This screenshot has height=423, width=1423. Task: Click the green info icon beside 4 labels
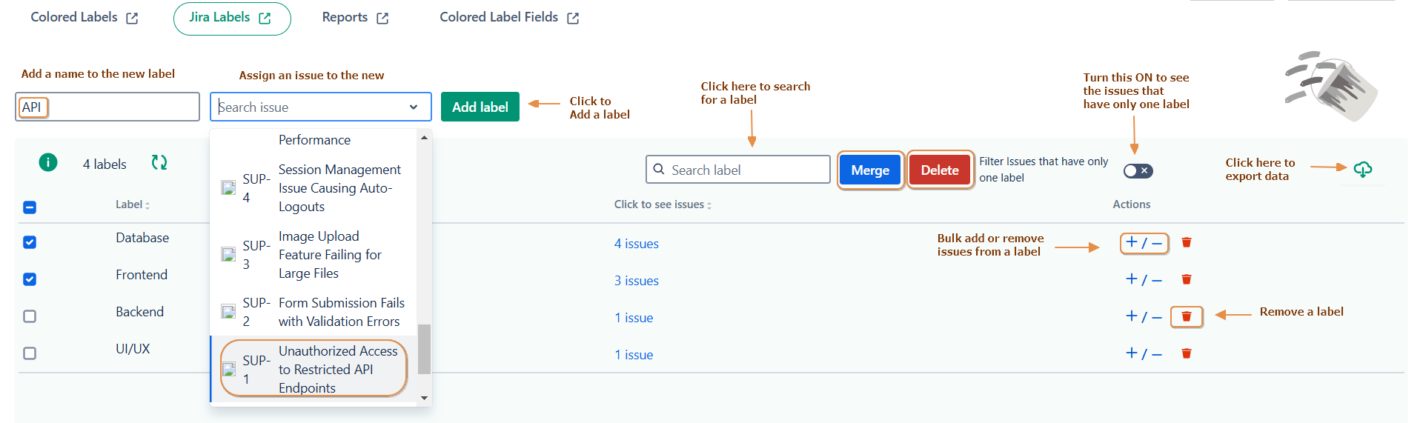48,162
